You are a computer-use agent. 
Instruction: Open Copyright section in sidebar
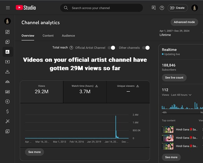pos(8,102)
